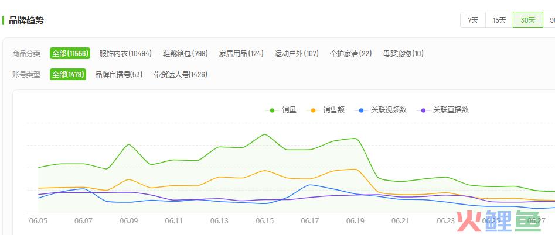The width and height of the screenshot is (555, 235).
Task: Toggle the 关联直播数 purple legend series
Action: (443, 110)
